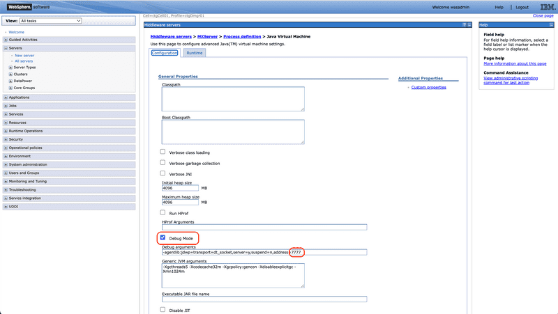Image resolution: width=558 pixels, height=314 pixels.
Task: Expand Runtime Operations section
Action: click(6, 131)
